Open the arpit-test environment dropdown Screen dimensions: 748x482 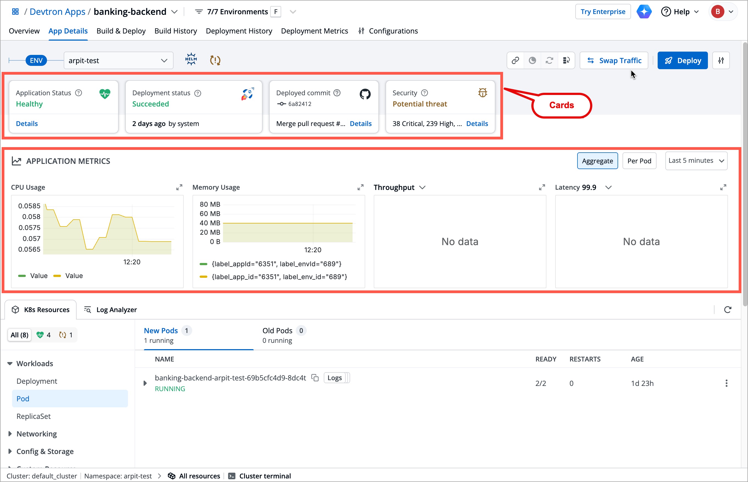(118, 60)
